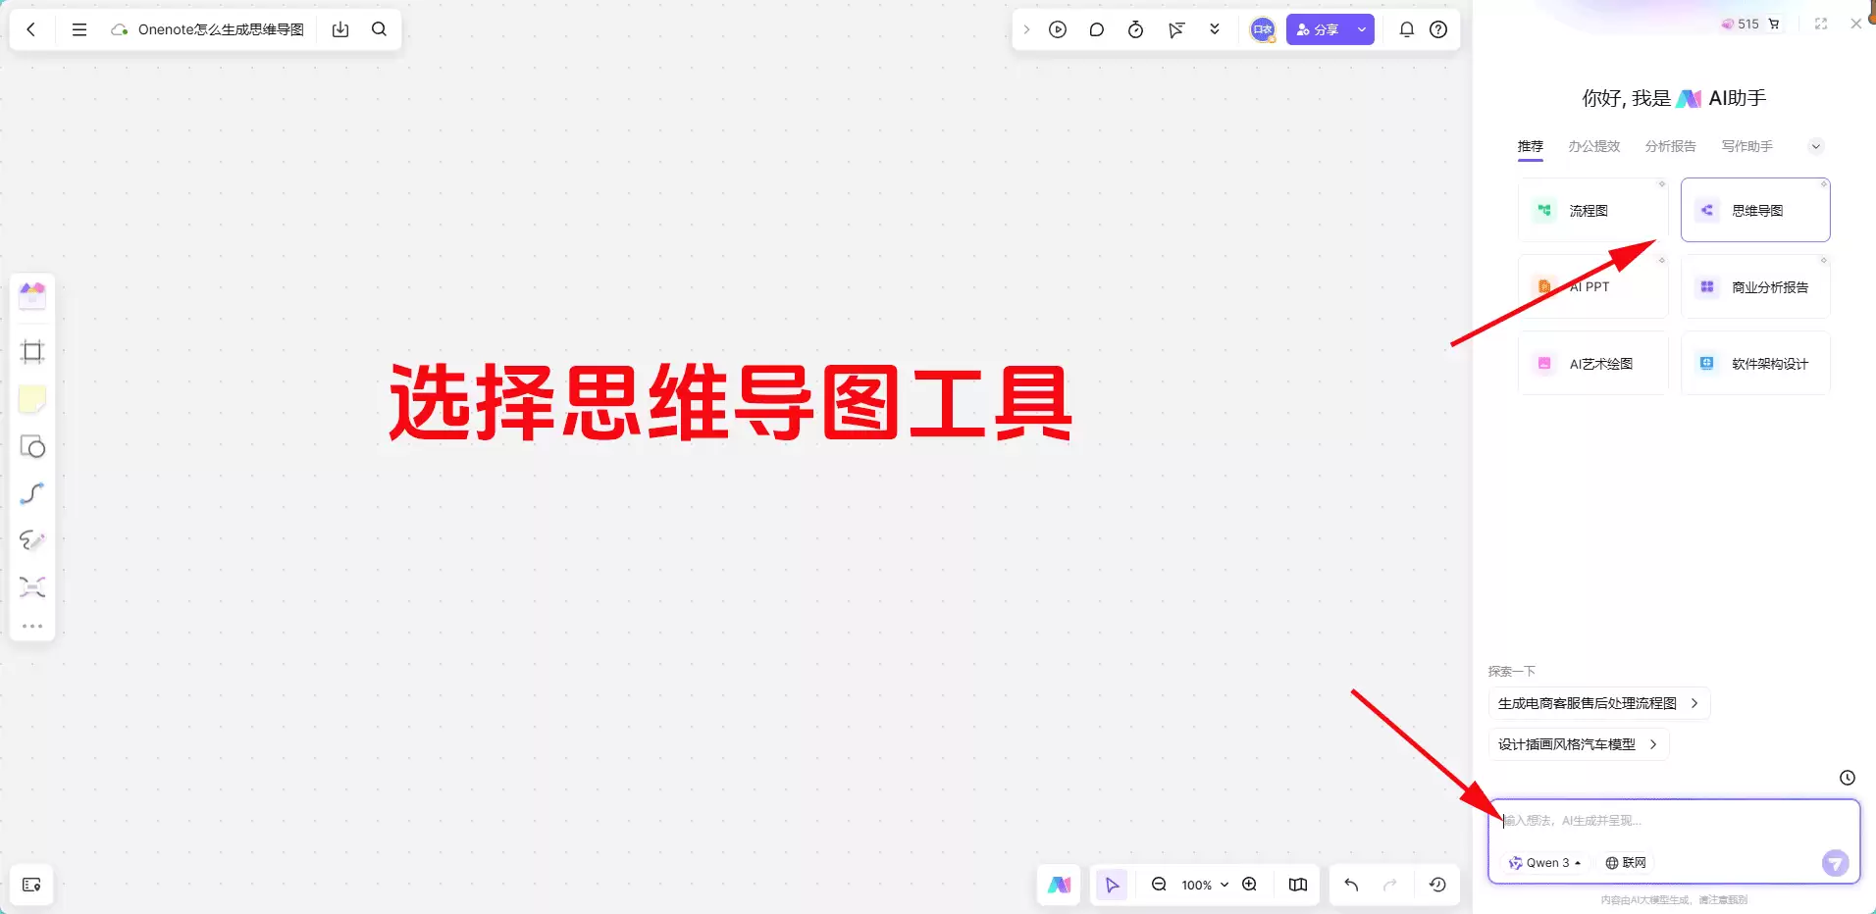Screen dimensions: 1876x914
Task: Open notifications bell icon
Action: 1407,29
